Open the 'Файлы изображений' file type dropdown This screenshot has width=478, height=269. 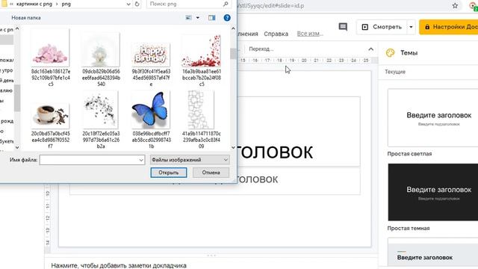(x=190, y=160)
